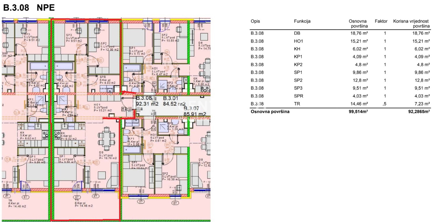Viewport: 445px width, 222px height.
Task: Click the B.3.08 92.31 m2 unit tag
Action: click(146, 101)
